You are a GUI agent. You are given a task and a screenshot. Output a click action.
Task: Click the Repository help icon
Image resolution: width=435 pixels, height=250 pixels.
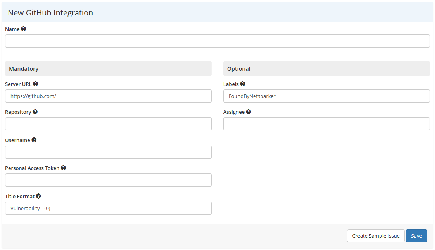point(35,111)
